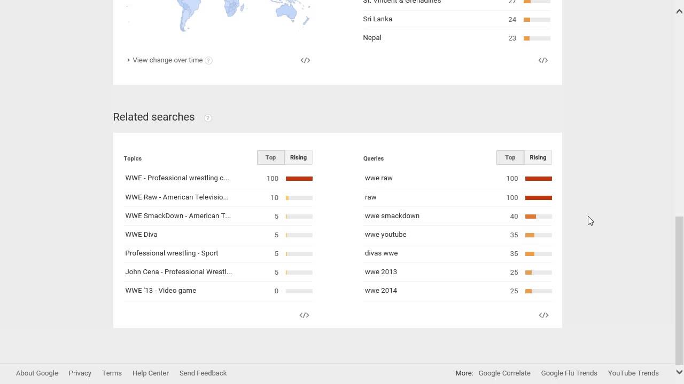Click the embed code icon under the map
Viewport: 684px width, 384px height.
[x=305, y=60]
